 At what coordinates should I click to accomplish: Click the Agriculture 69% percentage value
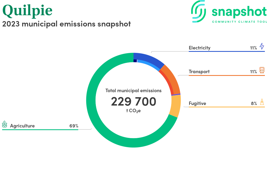point(74,126)
